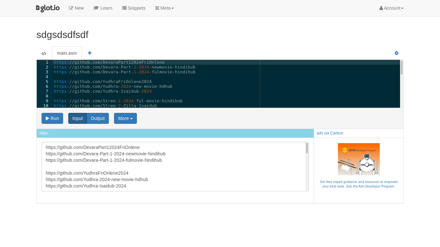Open the Learn page
Image resolution: width=440 pixels, height=247 pixels.
pyautogui.click(x=103, y=8)
